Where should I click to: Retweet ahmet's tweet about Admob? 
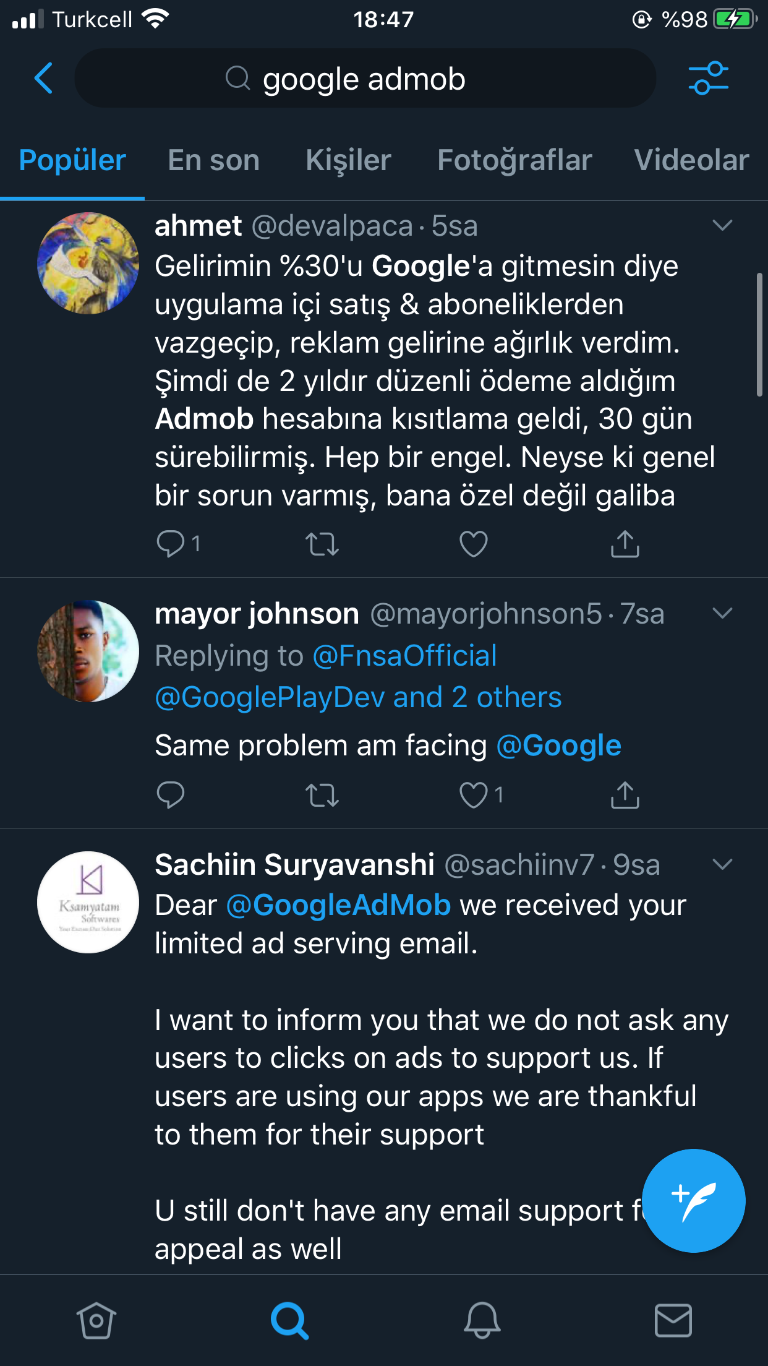point(322,544)
